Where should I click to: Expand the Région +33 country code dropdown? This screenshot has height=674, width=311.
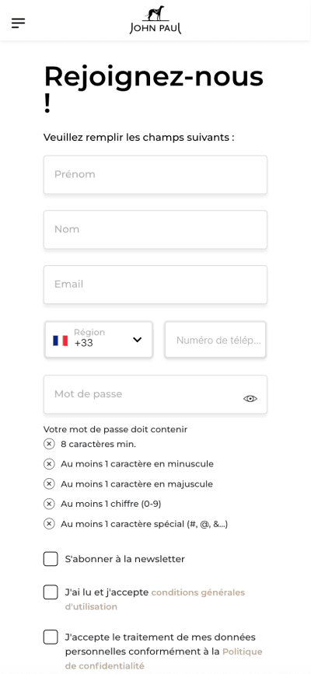click(99, 340)
